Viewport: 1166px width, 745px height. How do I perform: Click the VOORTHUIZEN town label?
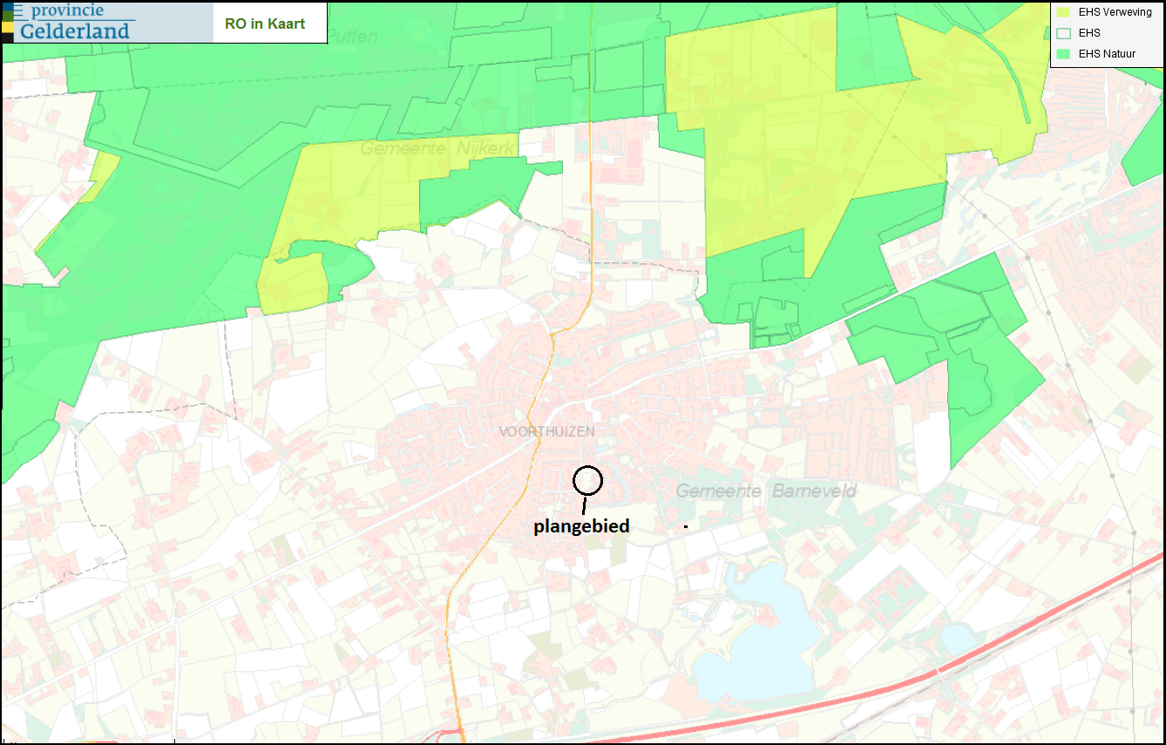coord(547,431)
